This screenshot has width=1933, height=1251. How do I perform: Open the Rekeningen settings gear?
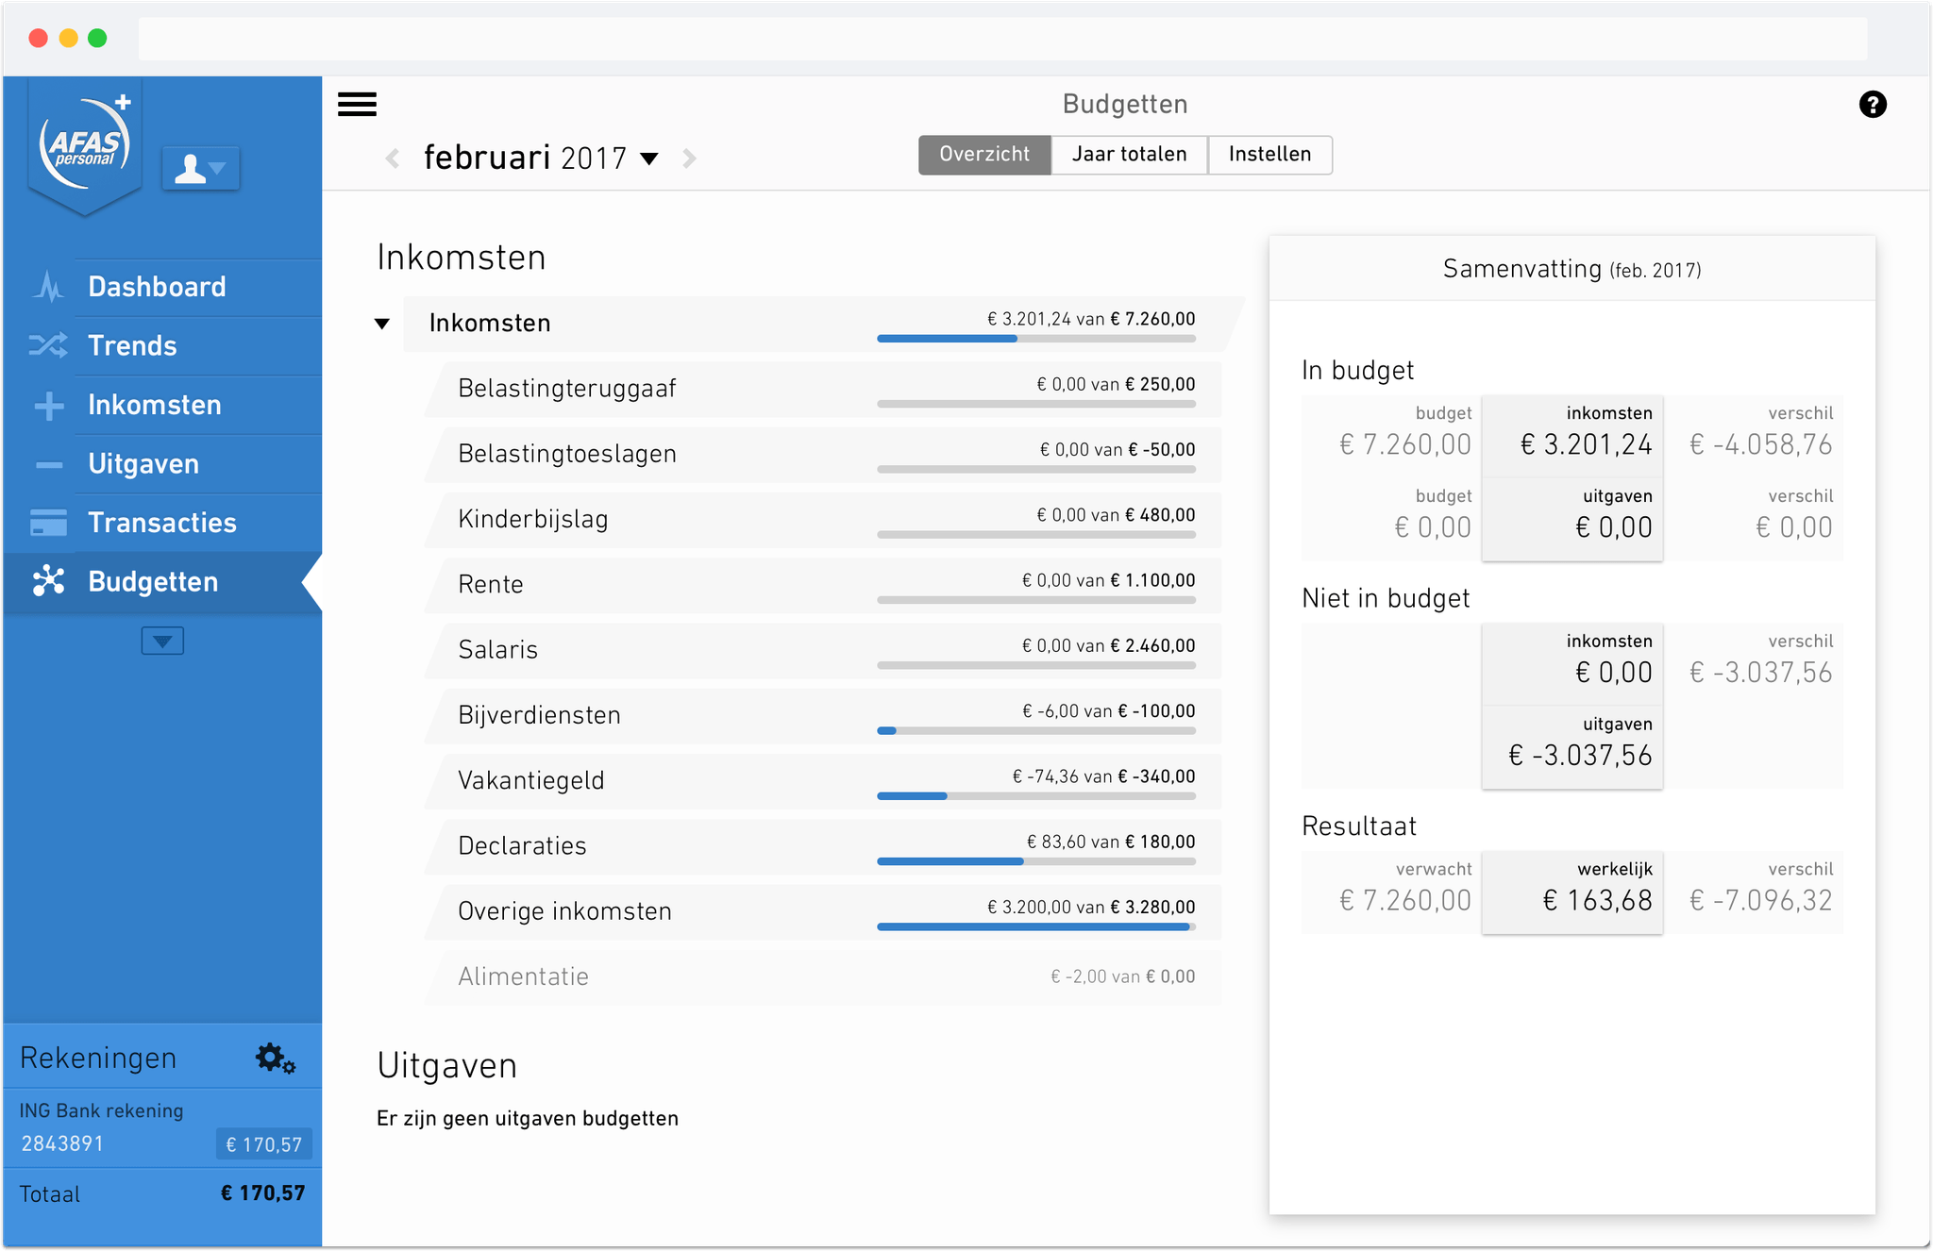273,1059
